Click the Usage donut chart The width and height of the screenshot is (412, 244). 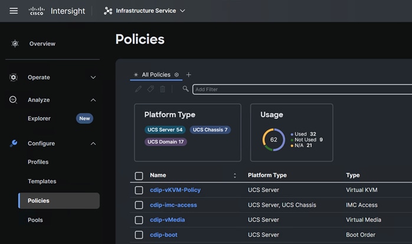point(273,140)
